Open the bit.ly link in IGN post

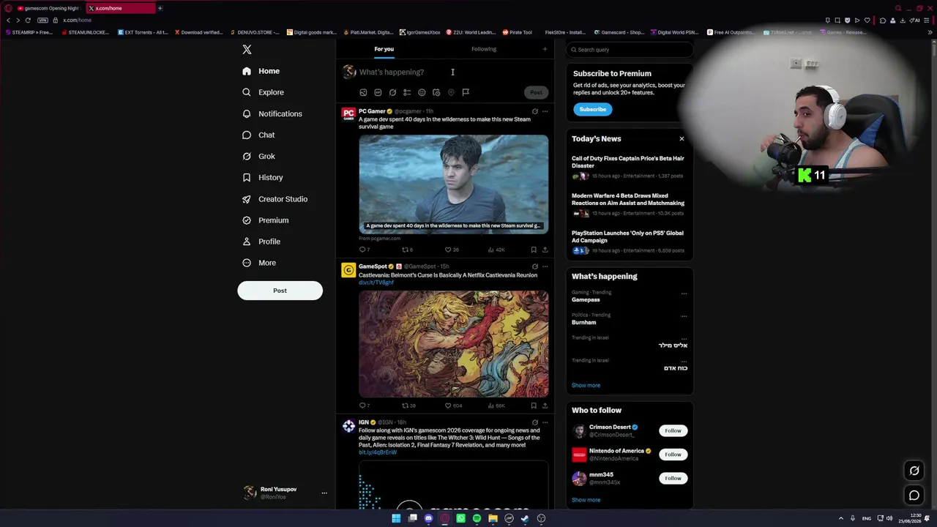point(378,452)
